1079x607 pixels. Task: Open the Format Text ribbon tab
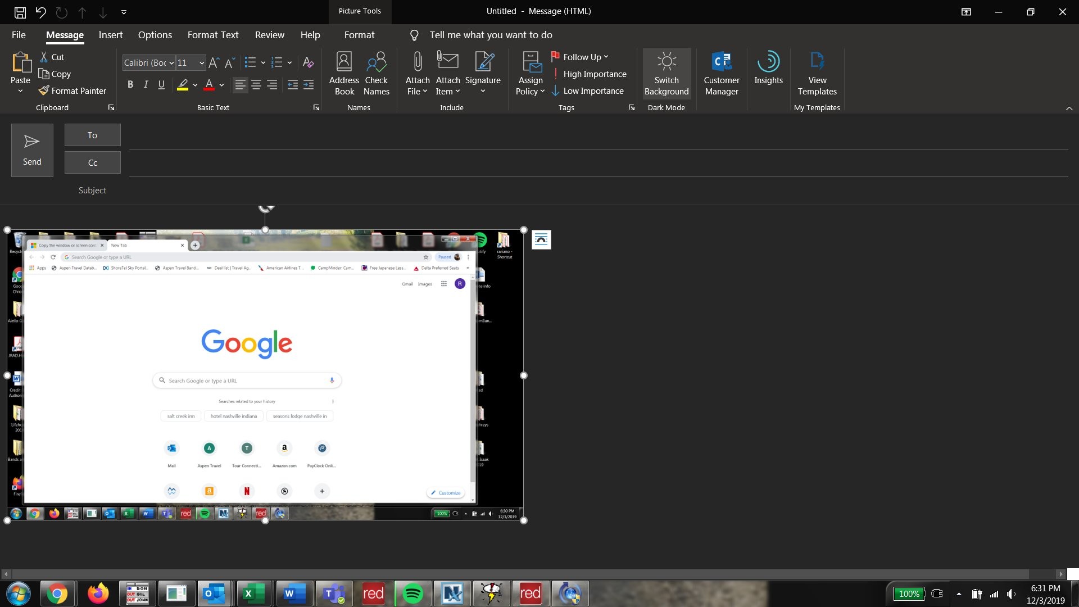point(212,34)
